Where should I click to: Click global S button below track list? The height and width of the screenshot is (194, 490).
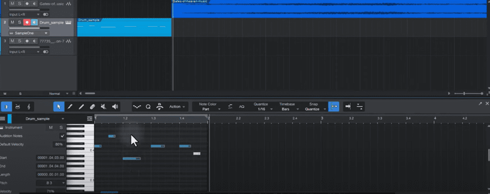click(x=20, y=93)
